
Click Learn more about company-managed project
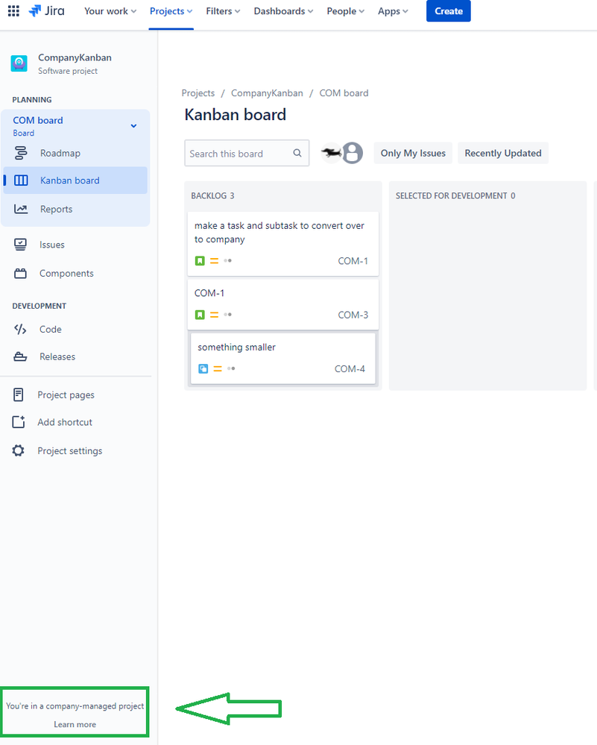(x=75, y=725)
